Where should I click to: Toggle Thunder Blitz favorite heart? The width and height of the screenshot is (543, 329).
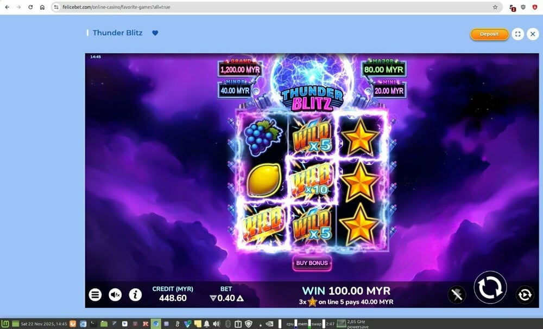click(x=155, y=33)
